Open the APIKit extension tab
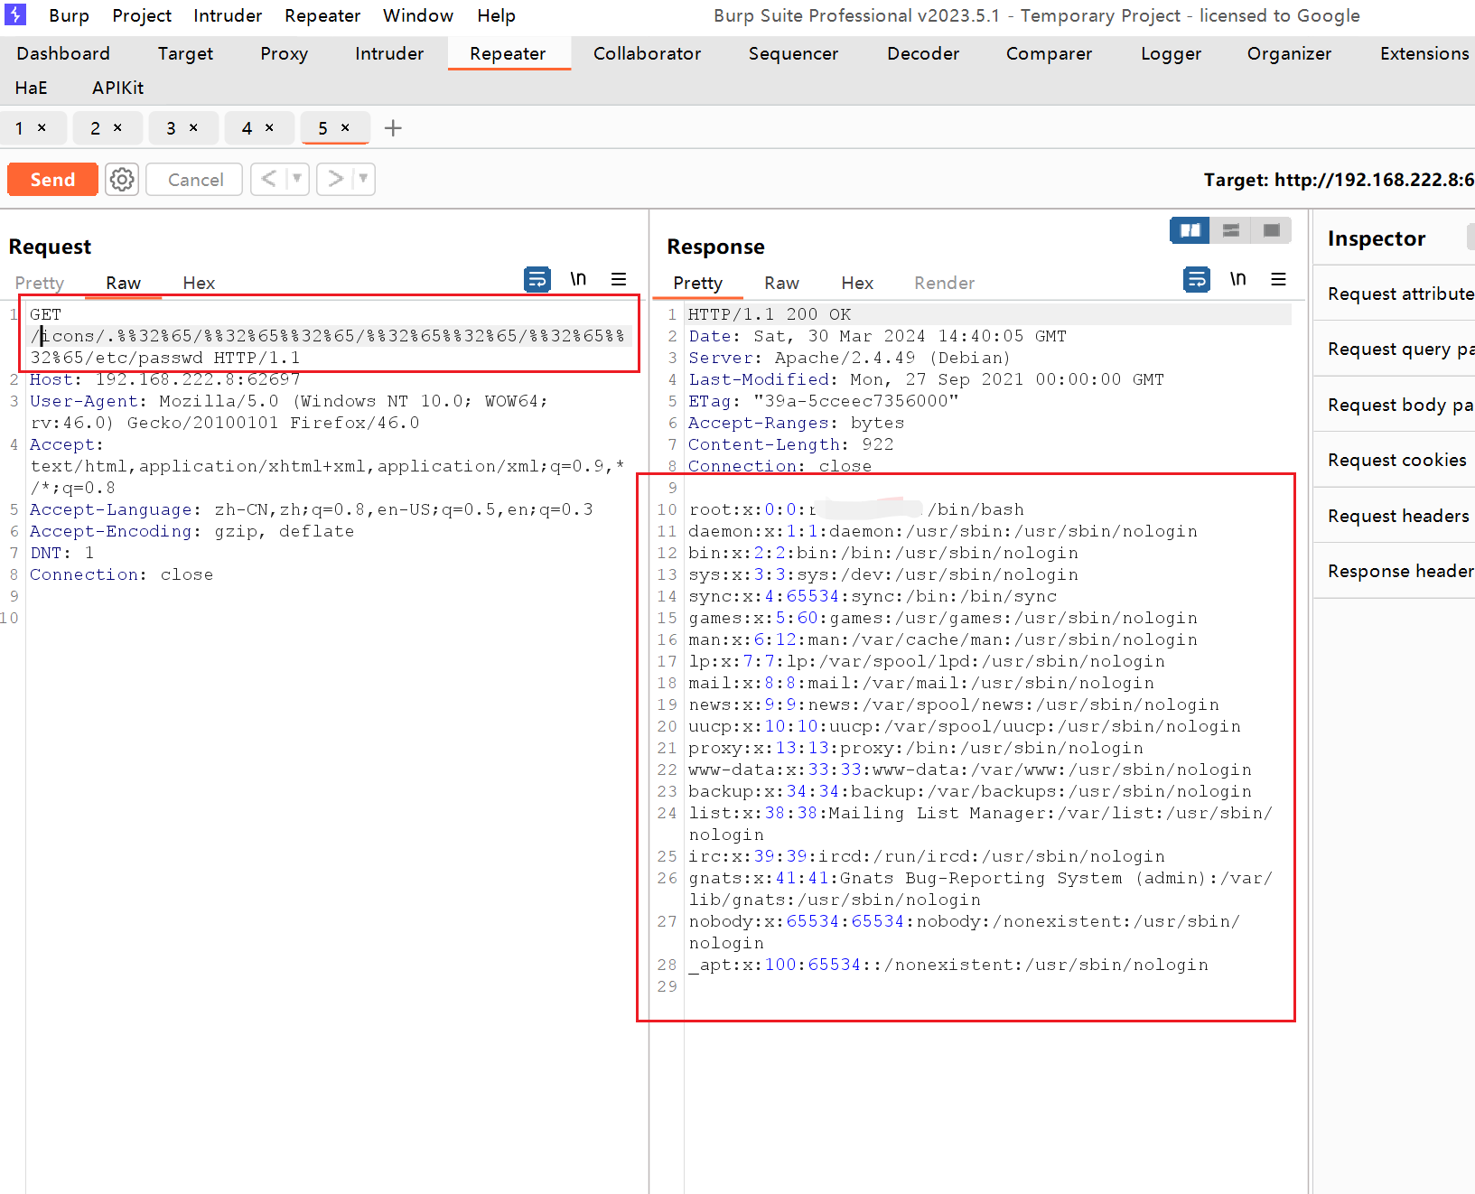The image size is (1475, 1194). click(x=117, y=88)
